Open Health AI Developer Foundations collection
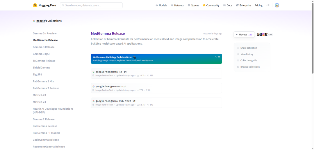This screenshot has width=314, height=150. click(53, 111)
